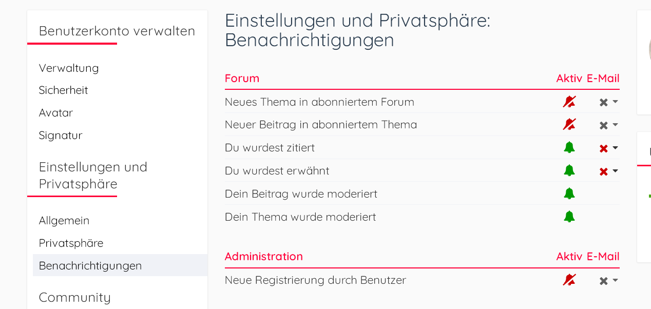This screenshot has height=309, width=651.
Task: Open e-mail dropdown for 'Neuer Beitrag in abonniertem Thema'
Action: pyautogui.click(x=608, y=125)
